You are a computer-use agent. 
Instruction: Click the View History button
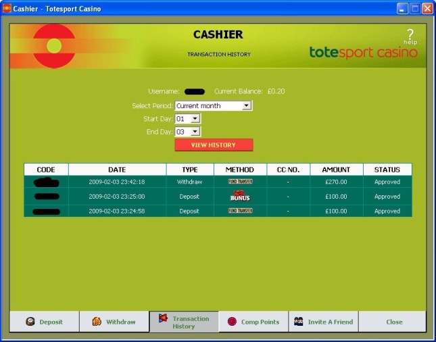coord(214,145)
